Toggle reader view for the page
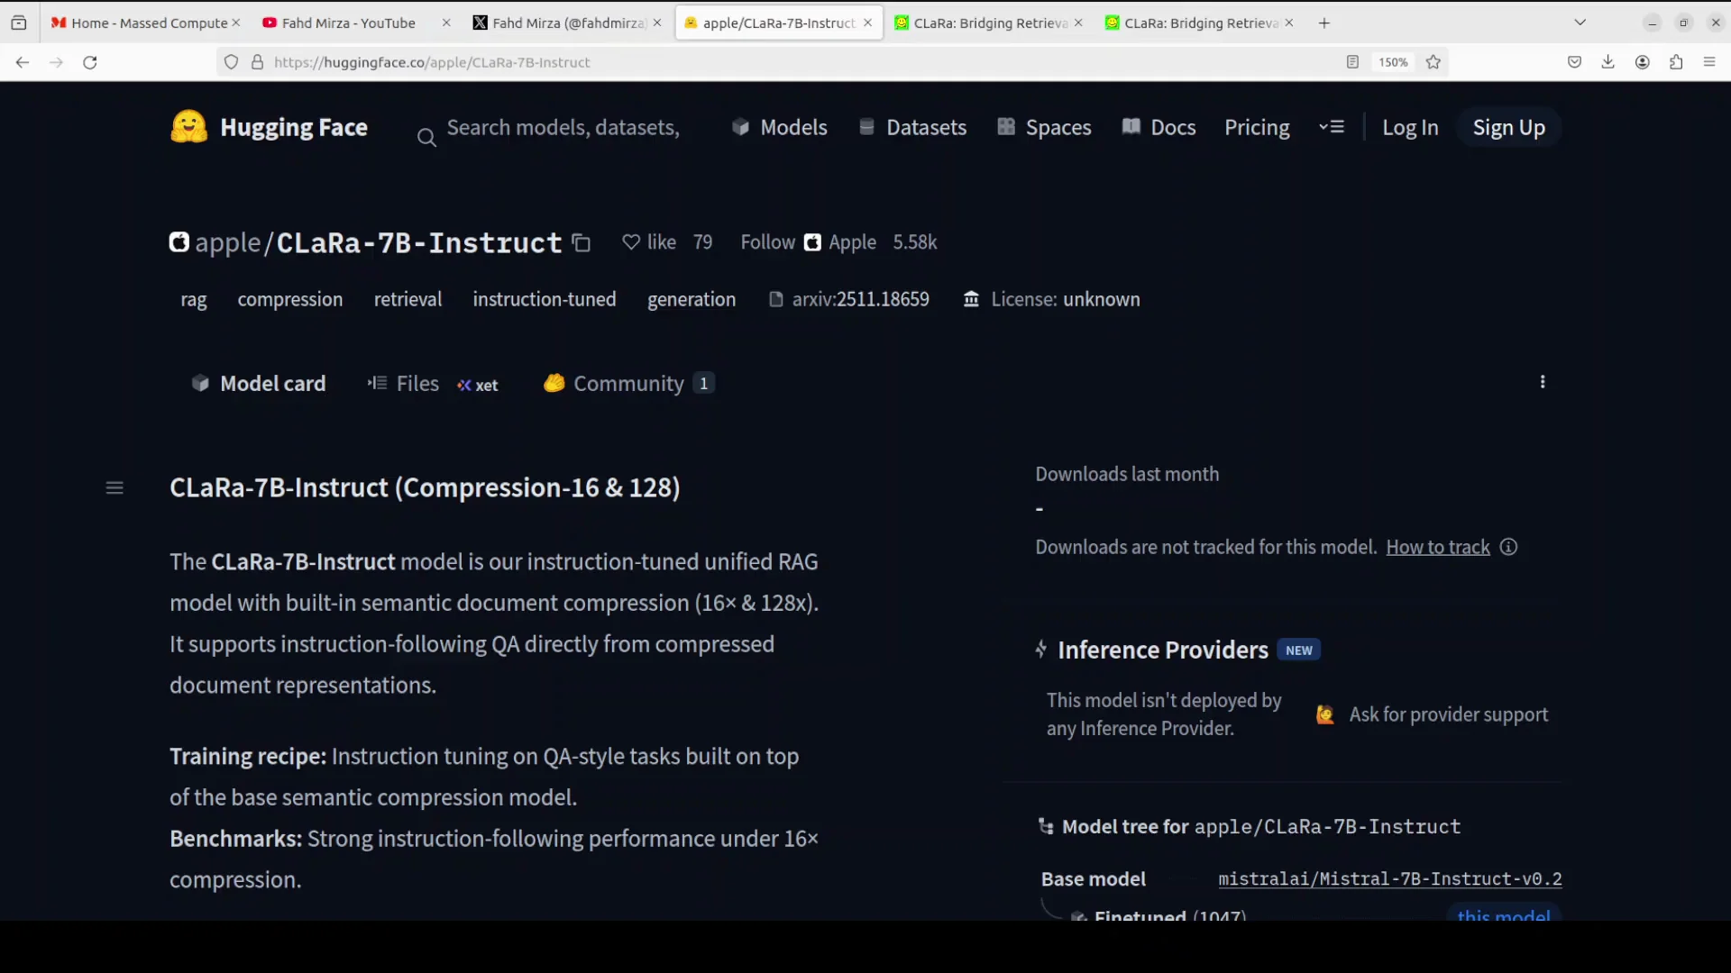 [1352, 62]
